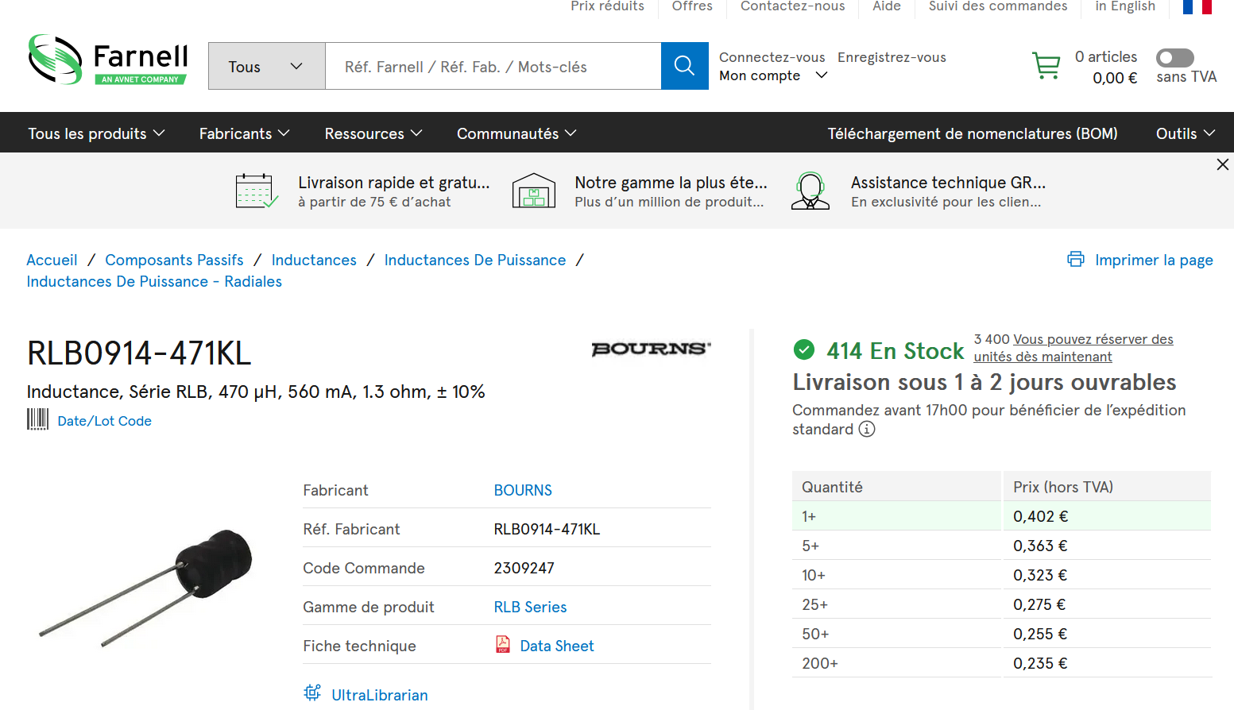
Task: Open the RLB Series link
Action: point(530,607)
